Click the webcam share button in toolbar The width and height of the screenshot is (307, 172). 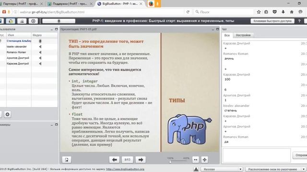click(22, 21)
